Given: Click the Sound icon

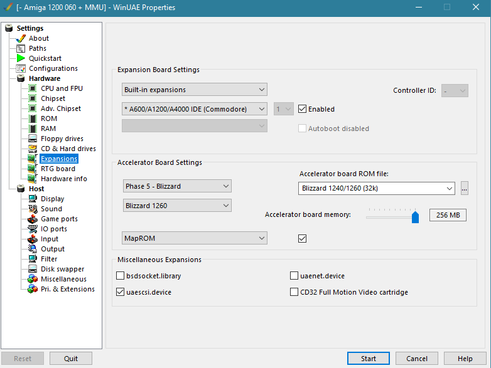Looking at the screenshot, I should click(33, 209).
